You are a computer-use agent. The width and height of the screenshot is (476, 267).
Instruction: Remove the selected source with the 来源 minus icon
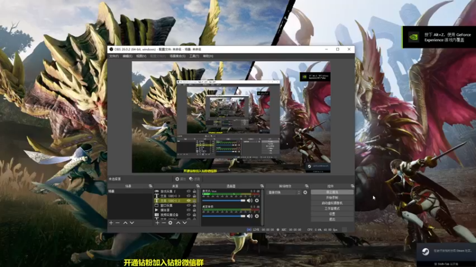tap(164, 223)
